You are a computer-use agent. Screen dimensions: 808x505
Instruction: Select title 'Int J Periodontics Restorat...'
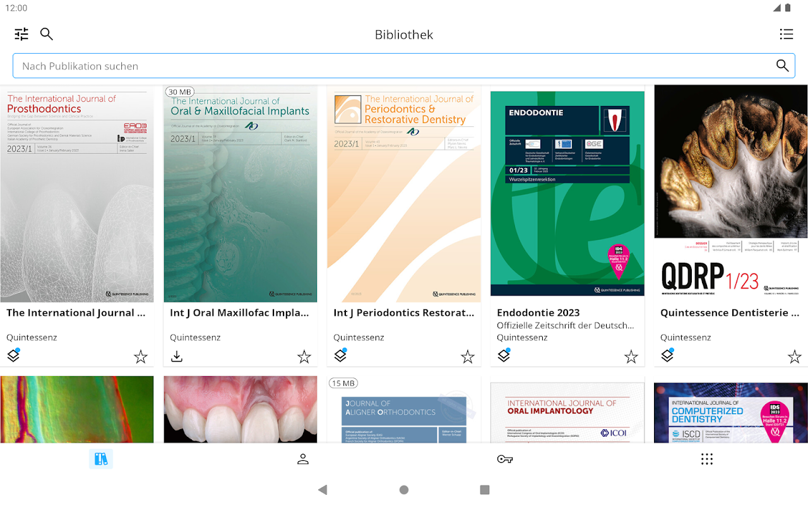coord(403,312)
